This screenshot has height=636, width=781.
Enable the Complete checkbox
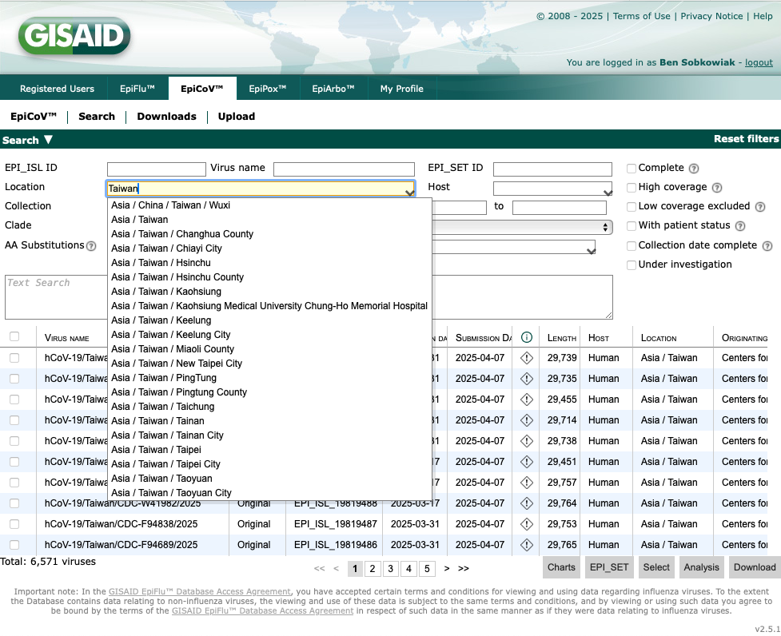click(x=632, y=169)
